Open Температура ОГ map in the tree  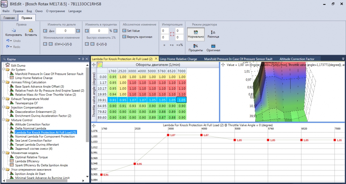coord(26,103)
